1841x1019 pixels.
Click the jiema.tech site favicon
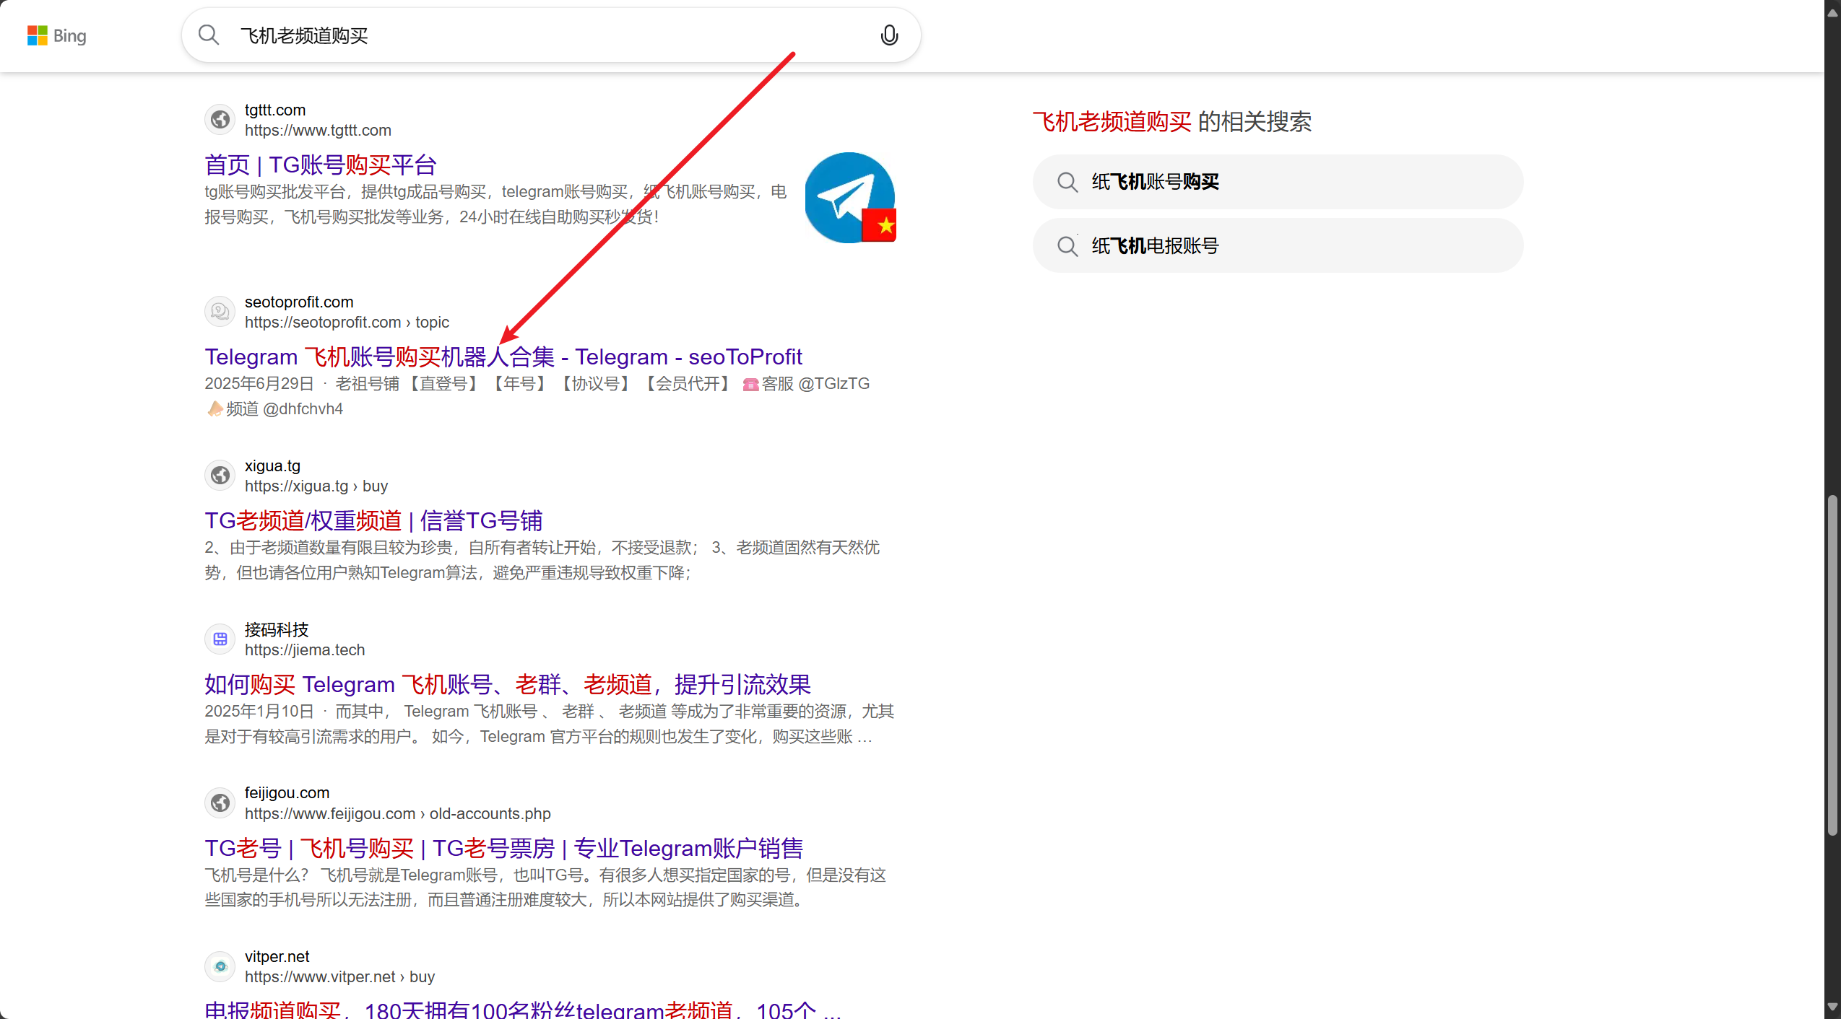click(220, 639)
